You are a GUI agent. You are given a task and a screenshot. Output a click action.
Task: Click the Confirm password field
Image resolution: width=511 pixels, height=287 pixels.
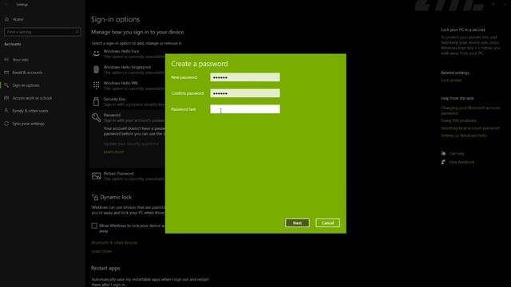[245, 93]
